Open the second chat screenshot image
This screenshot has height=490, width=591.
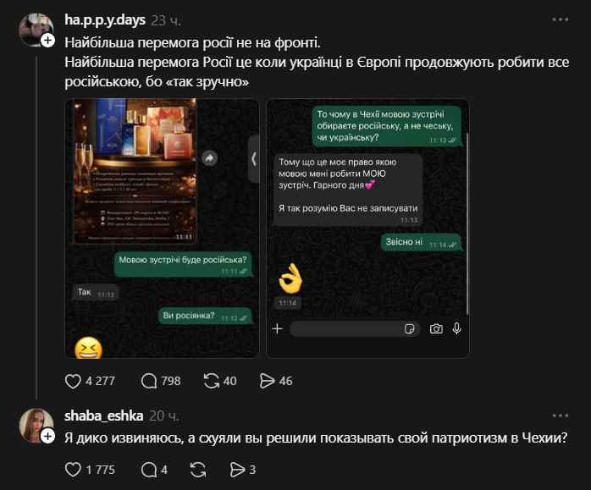367,228
